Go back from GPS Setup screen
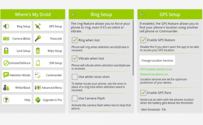 click(143, 15)
